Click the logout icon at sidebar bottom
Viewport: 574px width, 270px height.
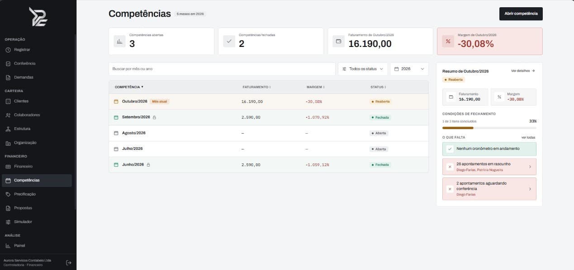tap(69, 263)
